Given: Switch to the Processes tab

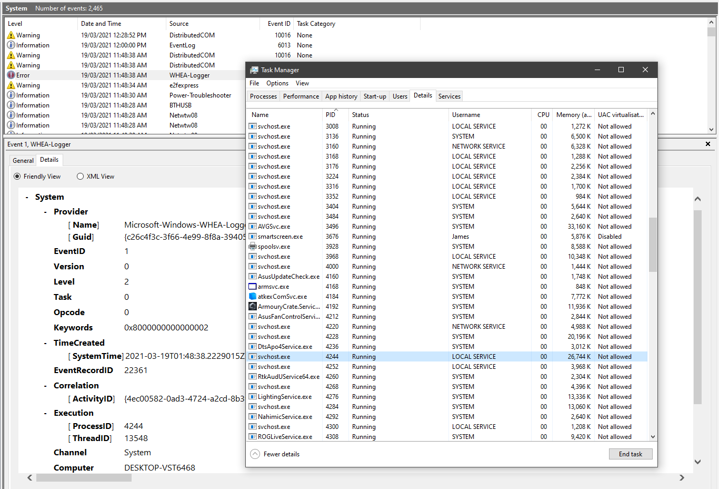Looking at the screenshot, I should pos(263,96).
